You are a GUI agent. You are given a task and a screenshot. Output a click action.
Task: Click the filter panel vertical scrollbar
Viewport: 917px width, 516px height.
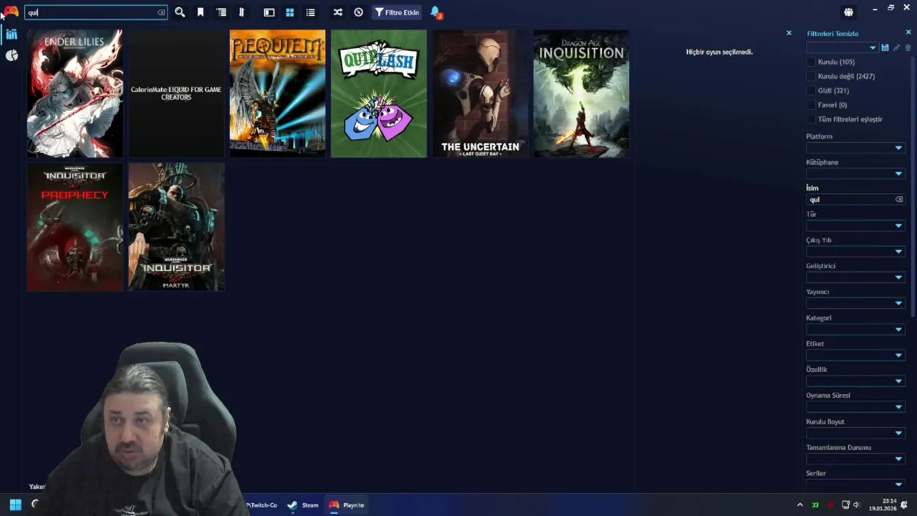[913, 186]
